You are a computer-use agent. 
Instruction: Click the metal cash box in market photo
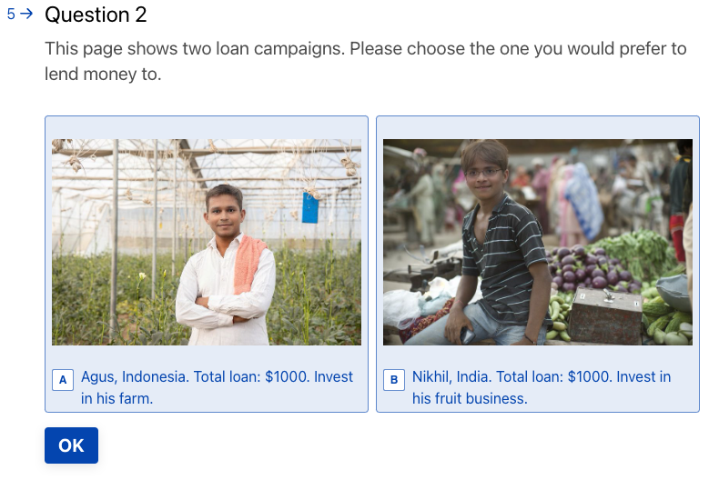[604, 315]
